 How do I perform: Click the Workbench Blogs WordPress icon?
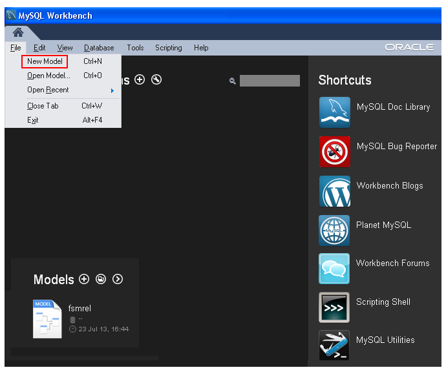pyautogui.click(x=334, y=191)
